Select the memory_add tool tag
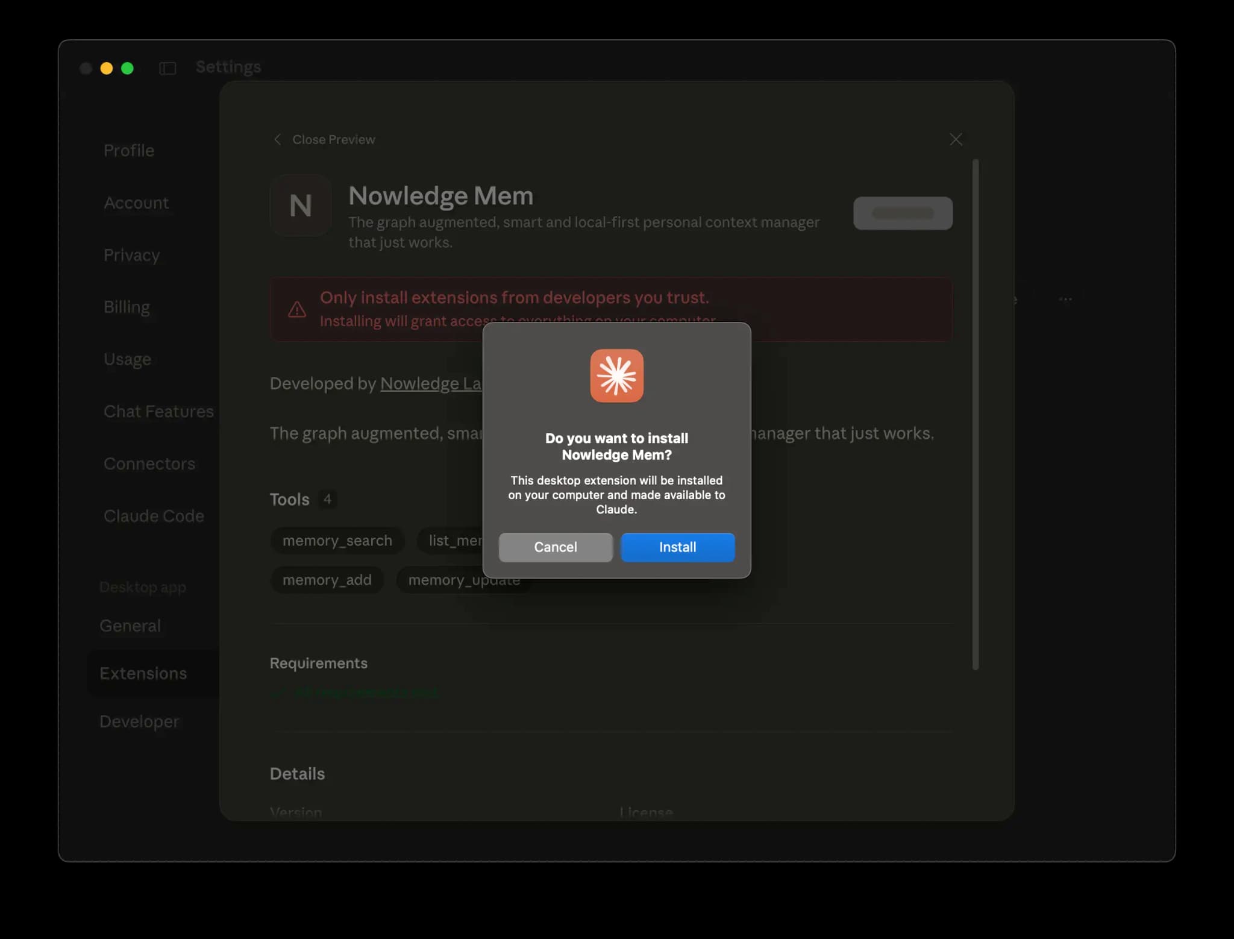Image resolution: width=1234 pixels, height=939 pixels. pyautogui.click(x=327, y=579)
